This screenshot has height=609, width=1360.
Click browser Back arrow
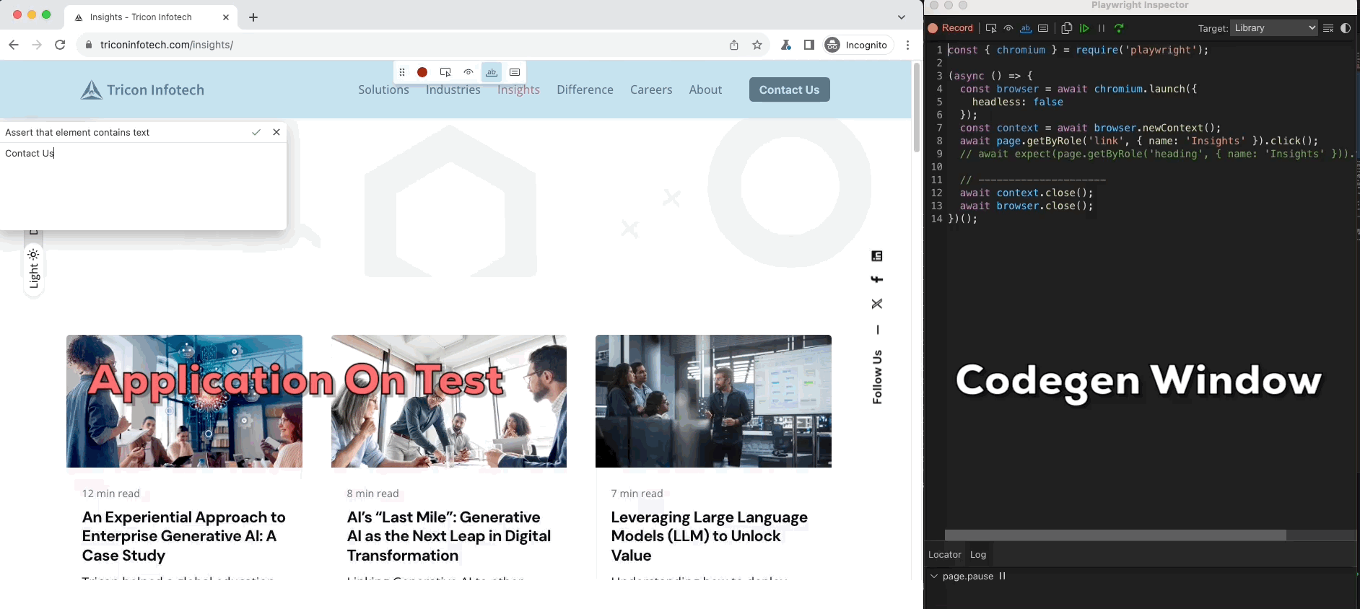[x=14, y=45]
